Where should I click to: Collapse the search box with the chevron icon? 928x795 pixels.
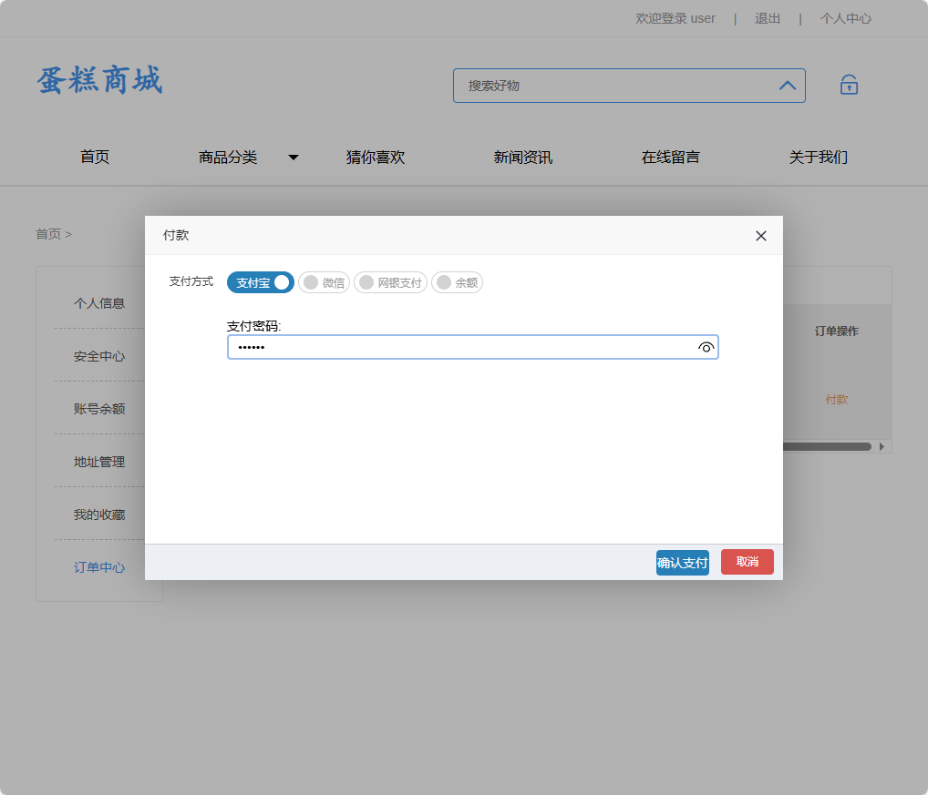point(786,84)
